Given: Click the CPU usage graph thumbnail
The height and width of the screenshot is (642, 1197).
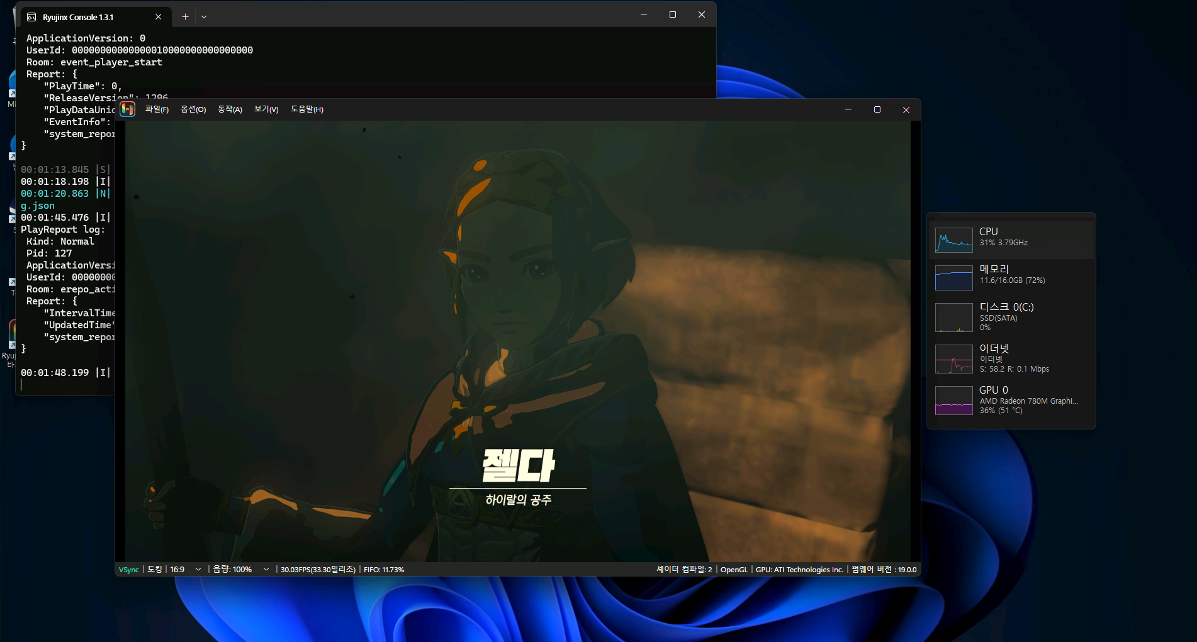Looking at the screenshot, I should click(x=953, y=240).
